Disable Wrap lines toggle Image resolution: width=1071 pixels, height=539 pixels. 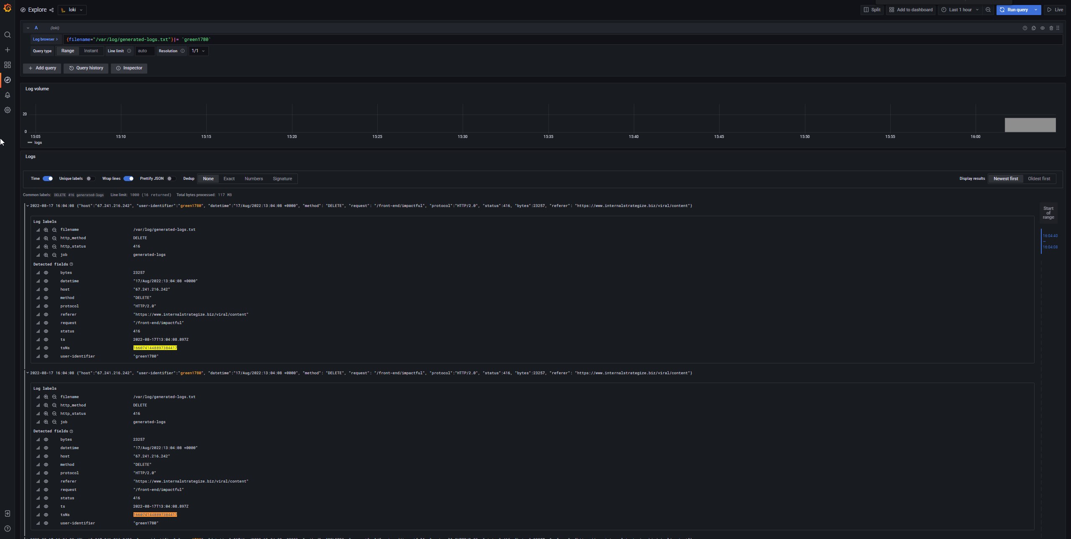click(x=128, y=179)
